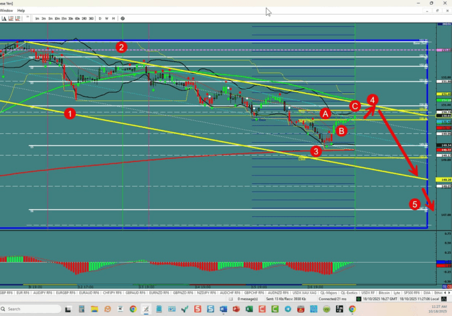Open Telegram from the taskbar
Screen dimensions: 452x316
point(288,310)
